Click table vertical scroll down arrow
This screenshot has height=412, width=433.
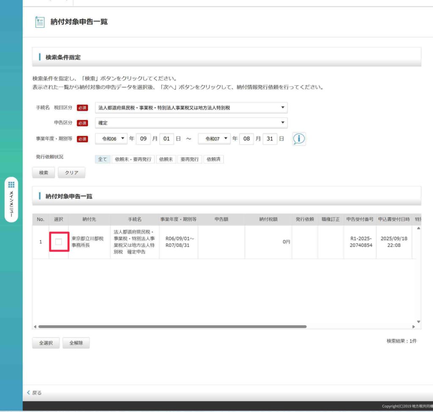click(x=419, y=321)
